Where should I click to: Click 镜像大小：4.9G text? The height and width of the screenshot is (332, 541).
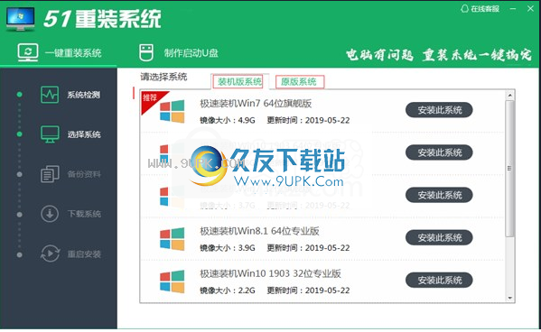(x=228, y=120)
